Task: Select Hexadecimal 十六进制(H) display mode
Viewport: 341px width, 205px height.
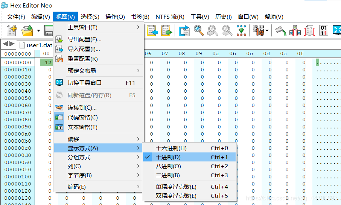Action: click(189, 148)
